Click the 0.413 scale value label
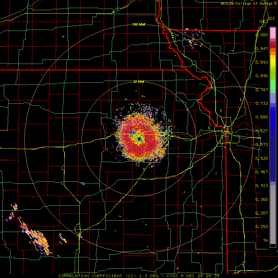 [262, 186]
